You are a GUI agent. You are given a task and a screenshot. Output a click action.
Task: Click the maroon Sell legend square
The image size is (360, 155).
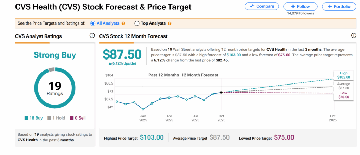pos(72,118)
